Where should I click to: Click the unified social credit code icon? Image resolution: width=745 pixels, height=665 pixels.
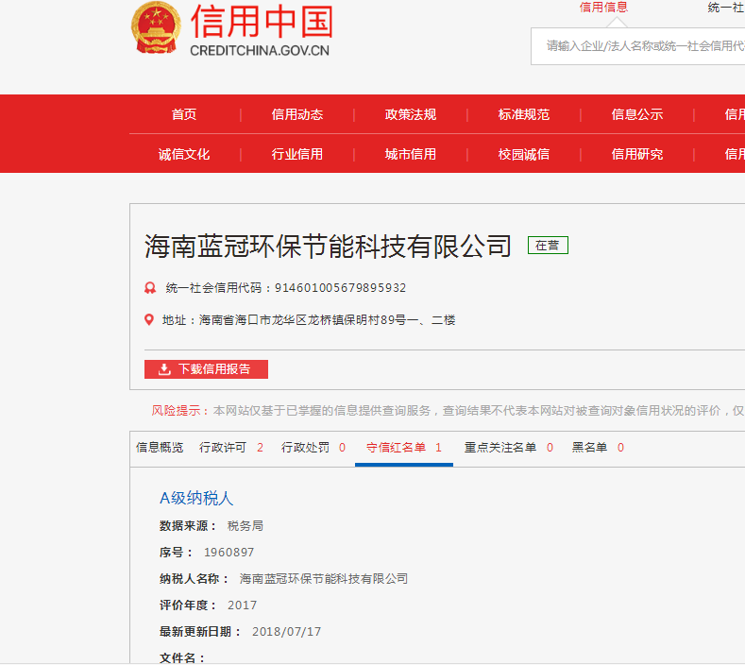pyautogui.click(x=149, y=288)
